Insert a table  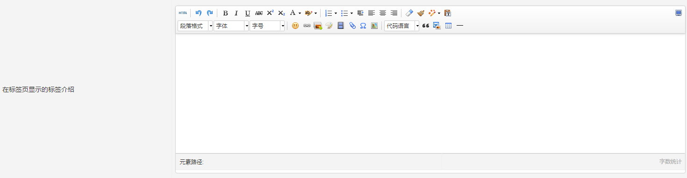449,26
